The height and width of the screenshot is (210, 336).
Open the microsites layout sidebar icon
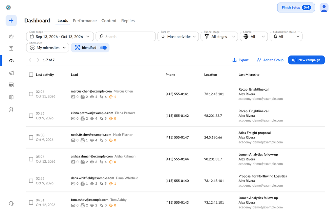(x=11, y=85)
